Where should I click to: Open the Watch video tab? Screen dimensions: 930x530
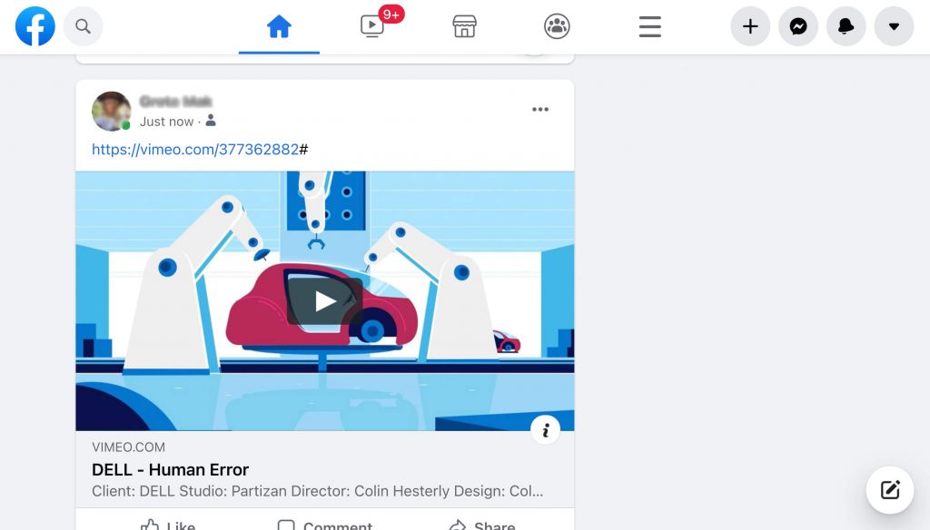372,26
